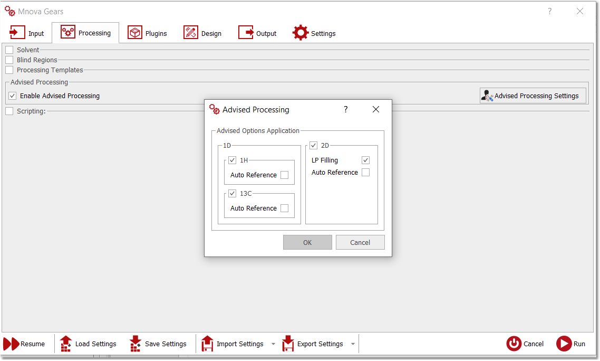
Task: Click the 'Mnova Gears' window title text
Action: coord(41,12)
